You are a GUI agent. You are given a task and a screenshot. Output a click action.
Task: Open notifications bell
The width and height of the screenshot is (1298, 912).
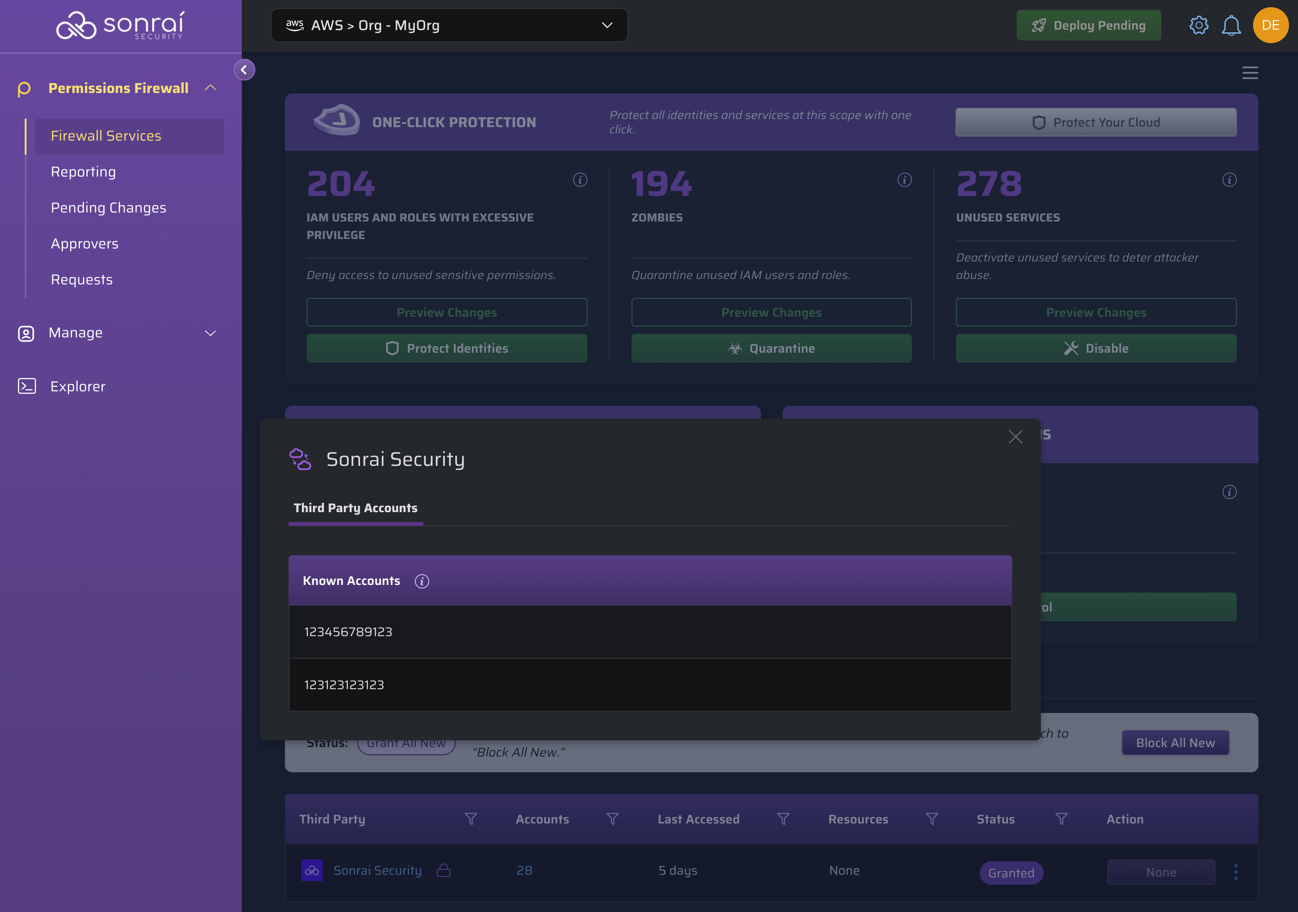pyautogui.click(x=1231, y=26)
